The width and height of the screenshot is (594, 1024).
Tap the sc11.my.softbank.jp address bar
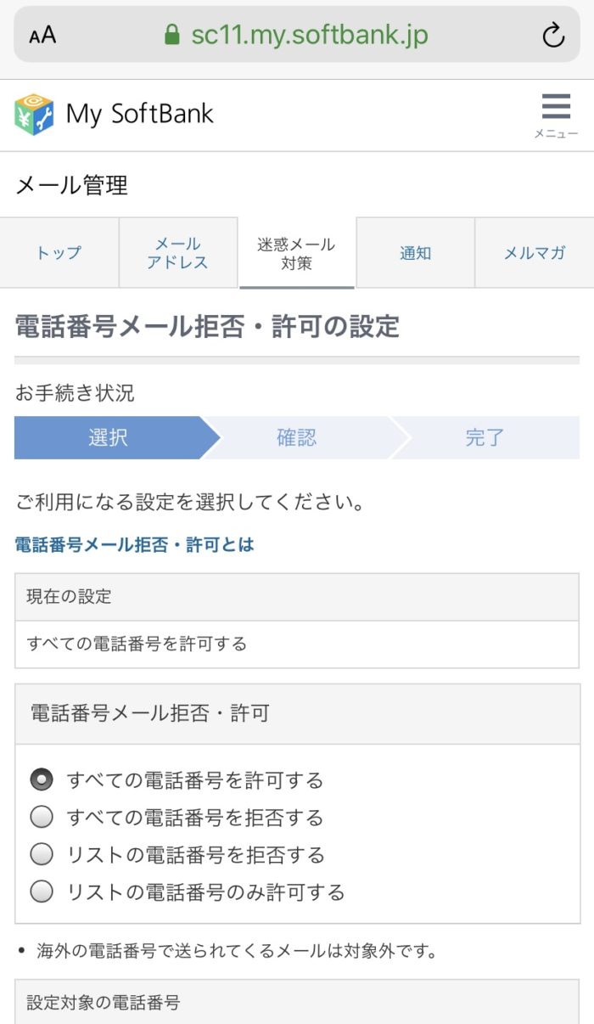tap(297, 35)
